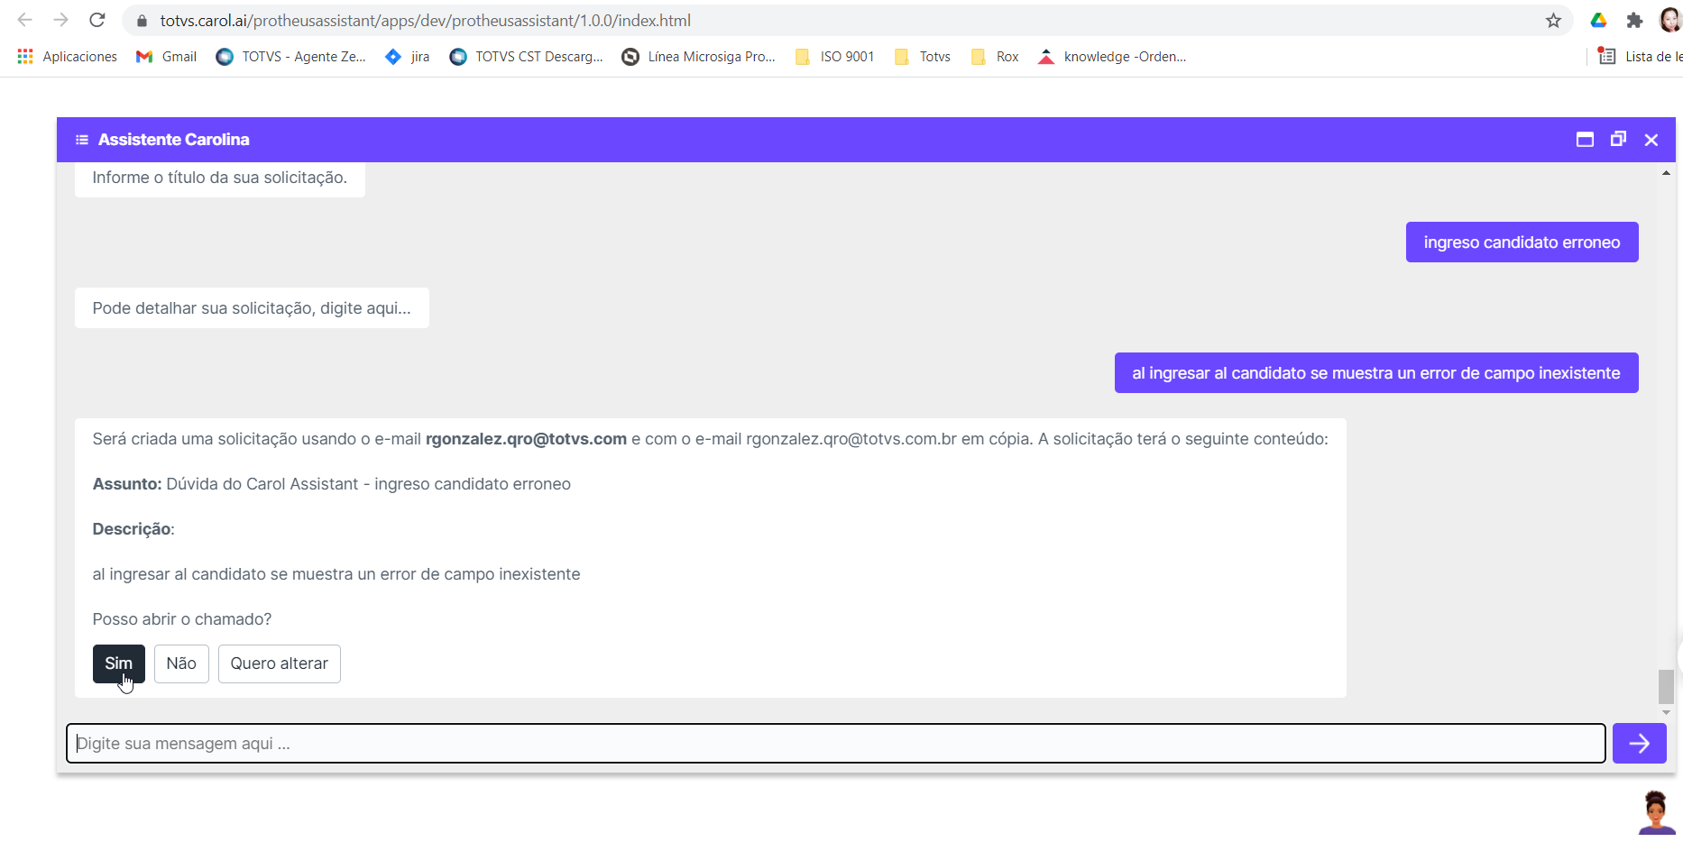Click the 'Assistente Carolina' header title
This screenshot has height=851, width=1683.
click(x=174, y=140)
